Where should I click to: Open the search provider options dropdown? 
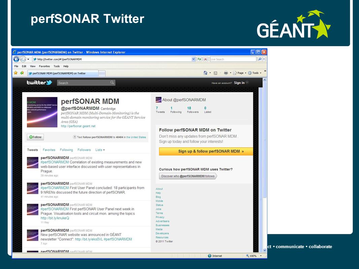coord(264,59)
